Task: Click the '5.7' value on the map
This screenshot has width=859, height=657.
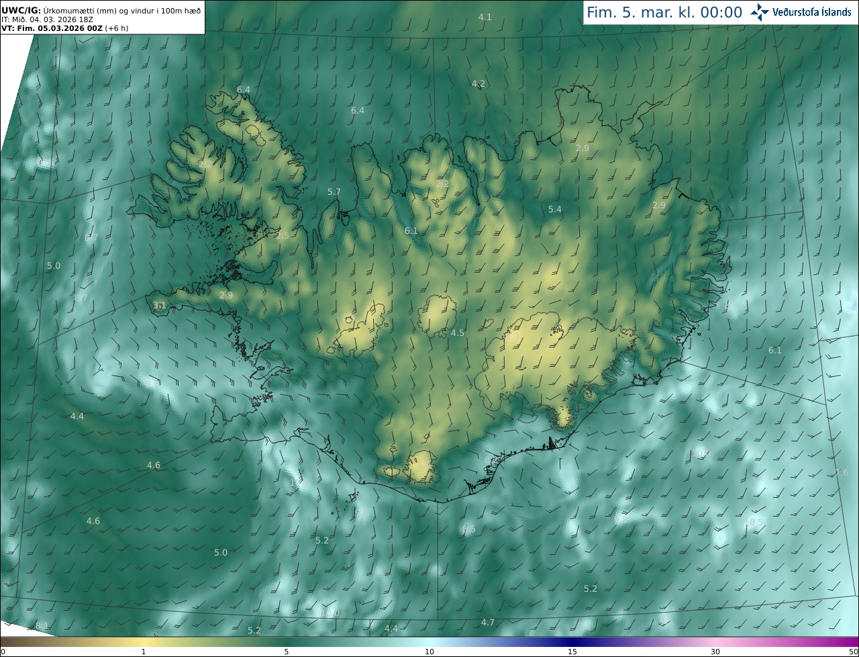Action: pyautogui.click(x=334, y=192)
